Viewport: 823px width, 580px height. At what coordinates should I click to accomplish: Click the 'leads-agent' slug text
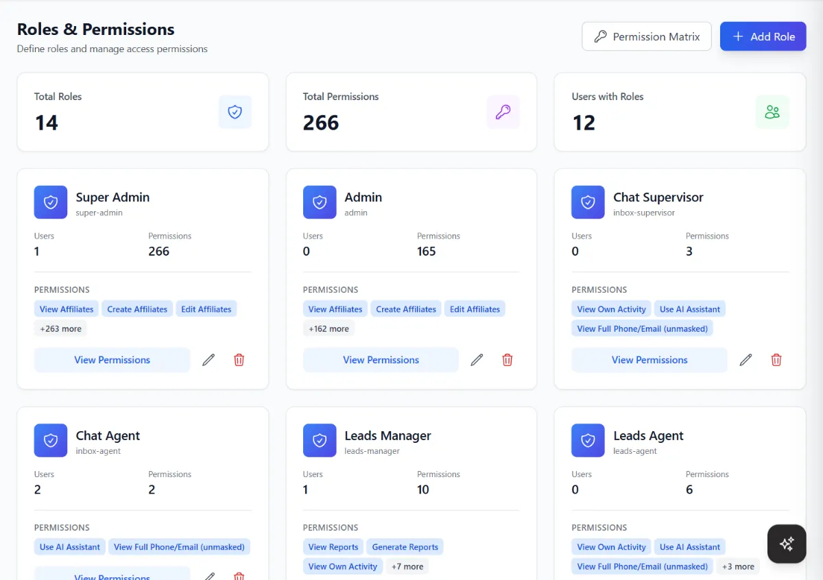coord(635,450)
